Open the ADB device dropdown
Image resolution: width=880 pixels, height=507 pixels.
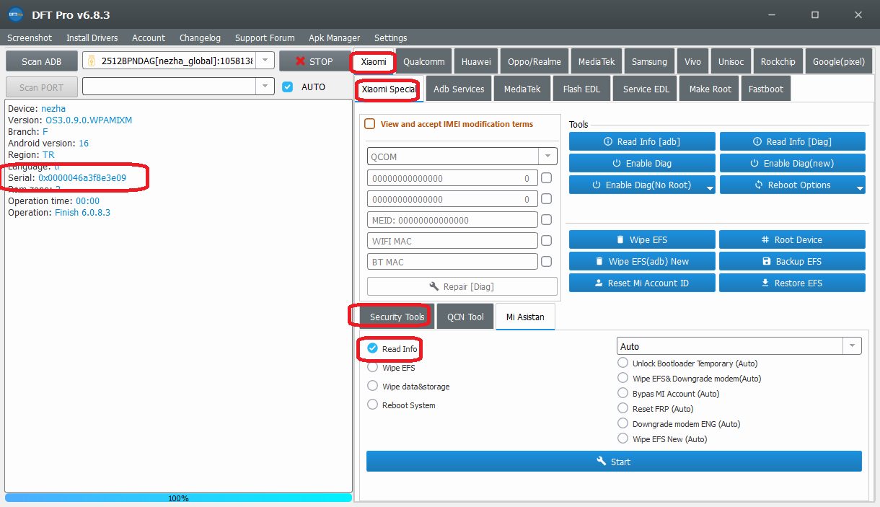(265, 61)
